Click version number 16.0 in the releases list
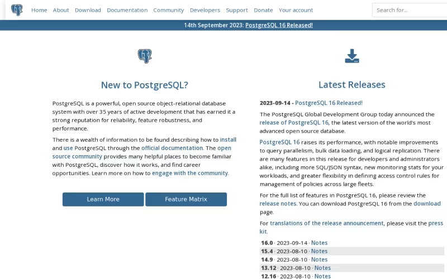Screen dimensions: 447x279 click(267, 243)
